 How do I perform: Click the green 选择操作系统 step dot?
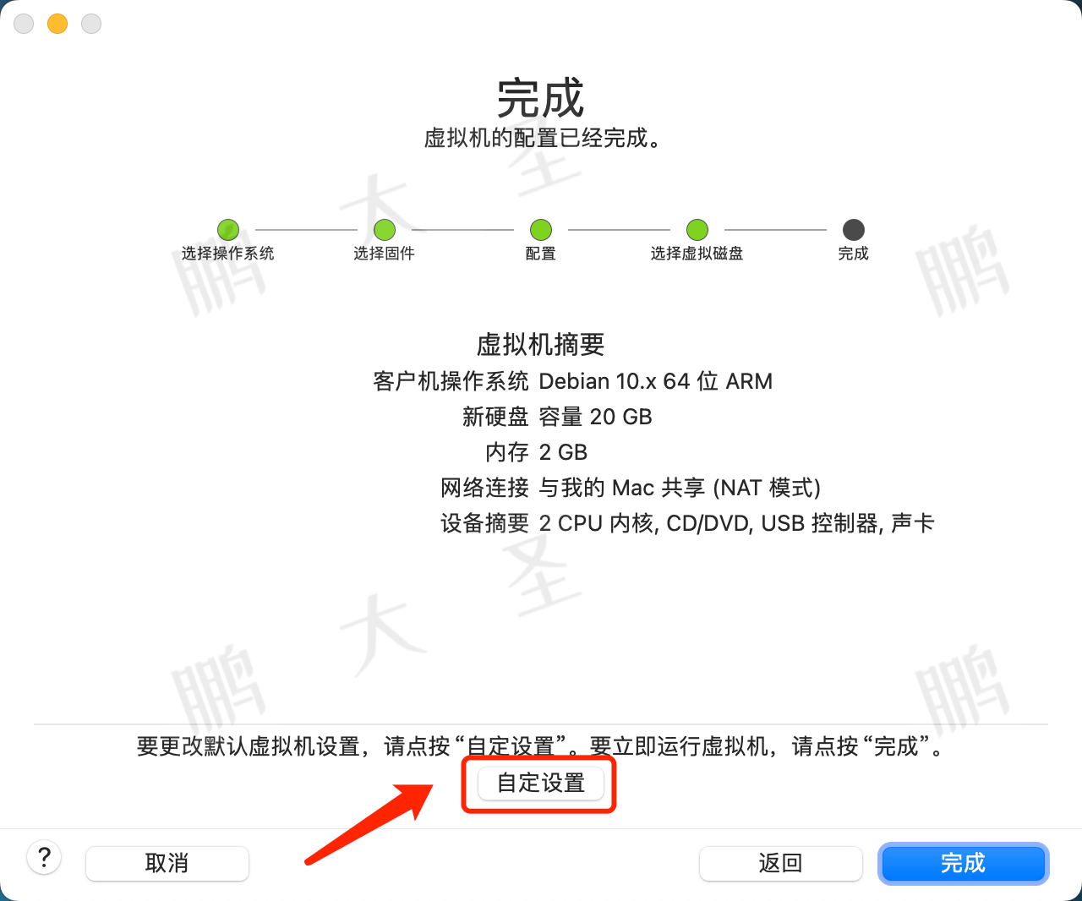(228, 229)
